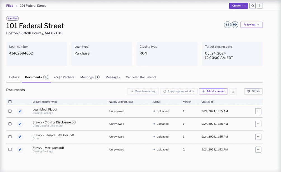Click the Quality Control Status column header
Screen dimensions: 281x172
click(121, 102)
